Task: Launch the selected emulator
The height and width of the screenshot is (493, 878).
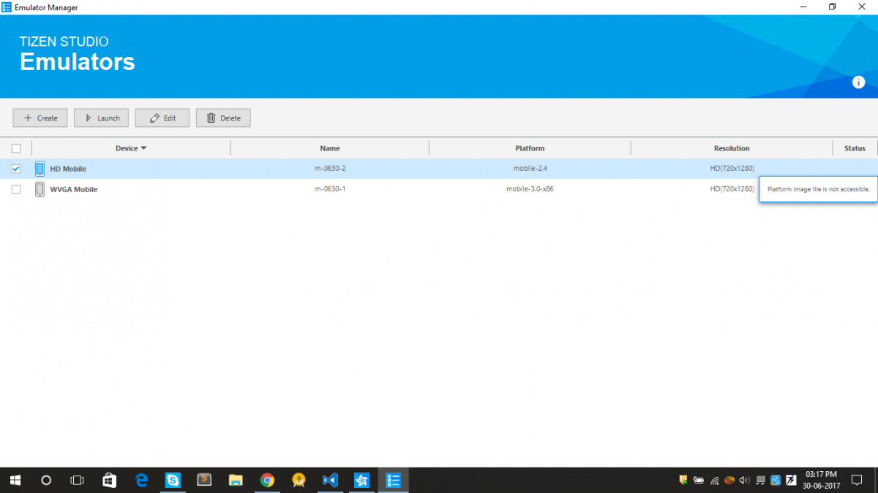Action: [x=102, y=118]
